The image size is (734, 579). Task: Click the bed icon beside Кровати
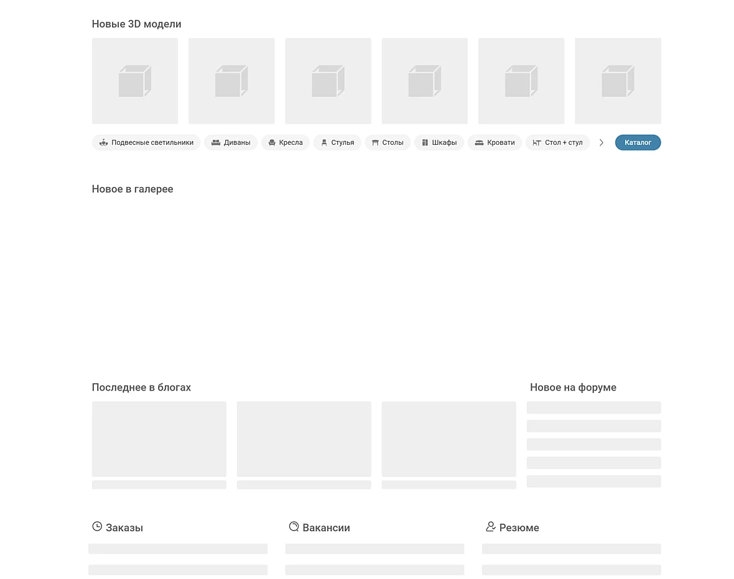(479, 143)
